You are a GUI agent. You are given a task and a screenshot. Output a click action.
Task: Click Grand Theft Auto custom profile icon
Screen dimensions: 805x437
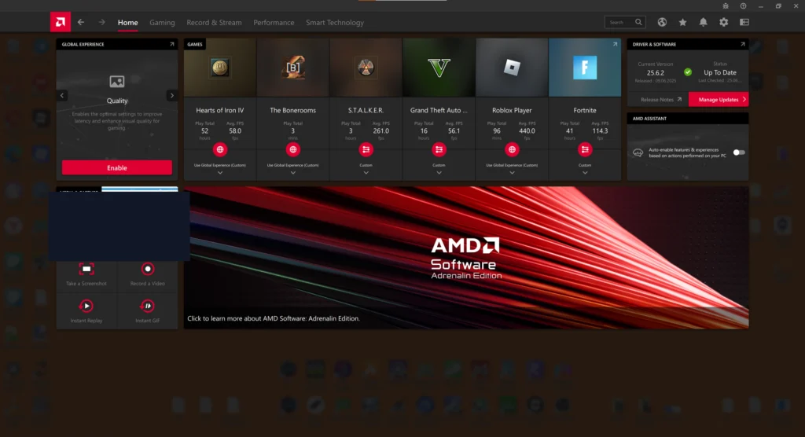(x=439, y=149)
